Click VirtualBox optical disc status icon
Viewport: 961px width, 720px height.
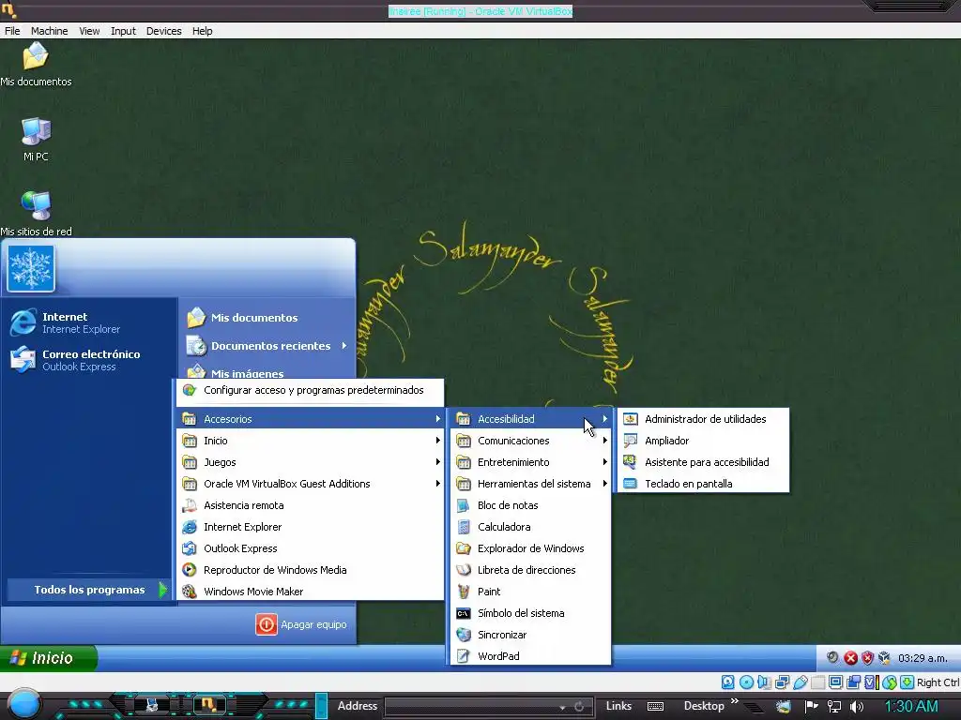tap(746, 682)
